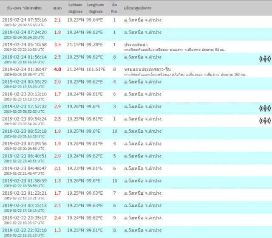
Task: Open the magnitude 3.5 Myanmar earthquake entry
Action: [x=136, y=47]
